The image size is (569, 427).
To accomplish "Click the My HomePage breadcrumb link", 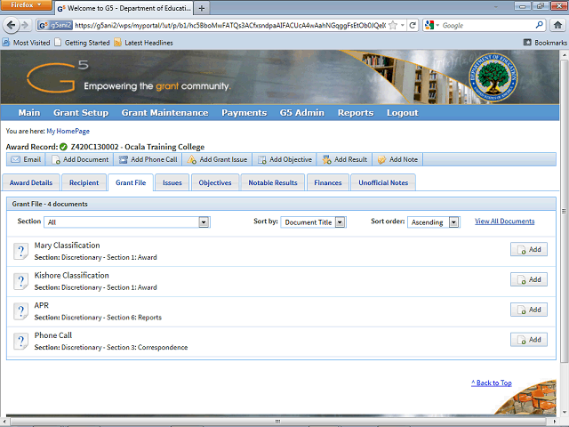I will [68, 131].
